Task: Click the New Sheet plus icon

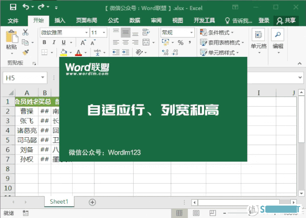Action: coord(92,202)
